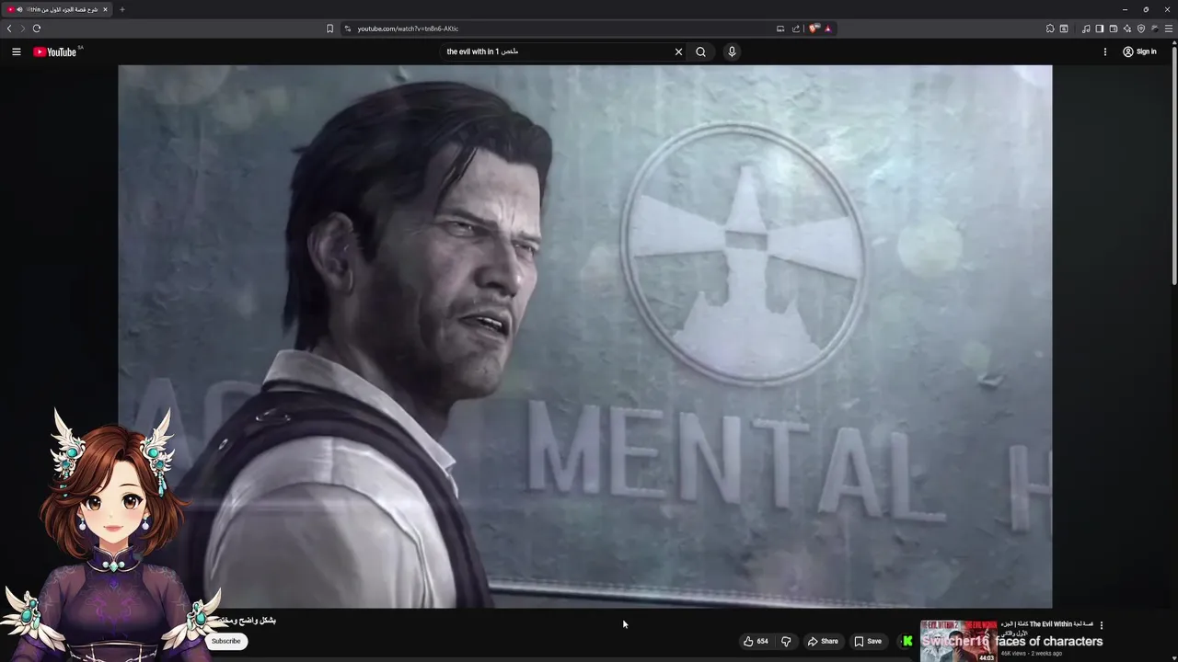The width and height of the screenshot is (1178, 662).
Task: Select the YouTube video tab
Action: (x=57, y=9)
